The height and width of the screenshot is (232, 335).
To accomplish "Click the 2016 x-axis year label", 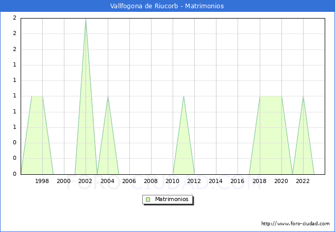I will [238, 181].
